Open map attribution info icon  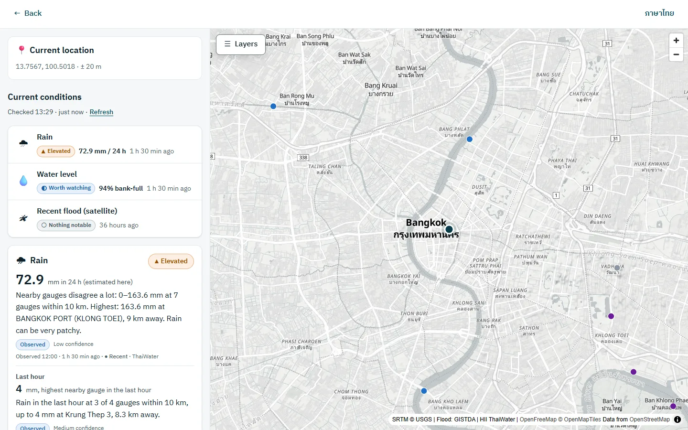pos(677,419)
